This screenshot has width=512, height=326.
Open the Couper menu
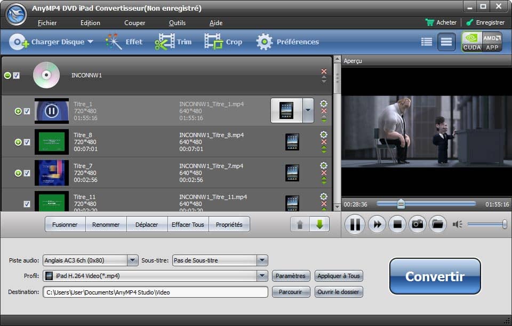pyautogui.click(x=134, y=23)
